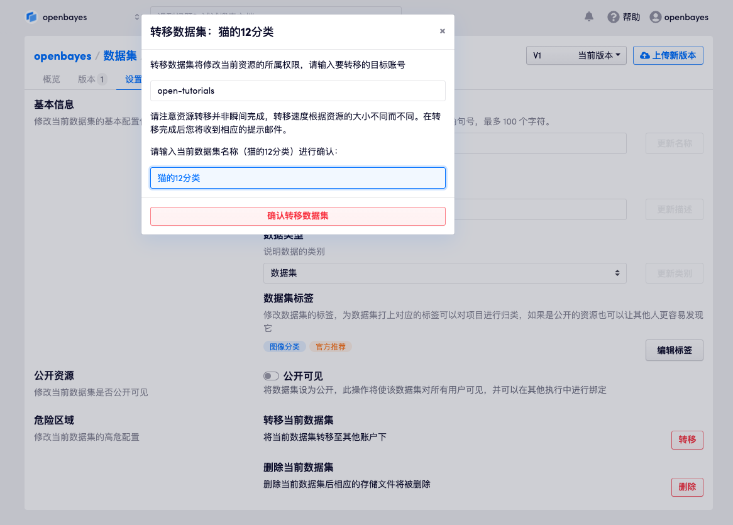The height and width of the screenshot is (525, 733).
Task: Expand the organization switcher next to openbayes
Action: tap(137, 17)
